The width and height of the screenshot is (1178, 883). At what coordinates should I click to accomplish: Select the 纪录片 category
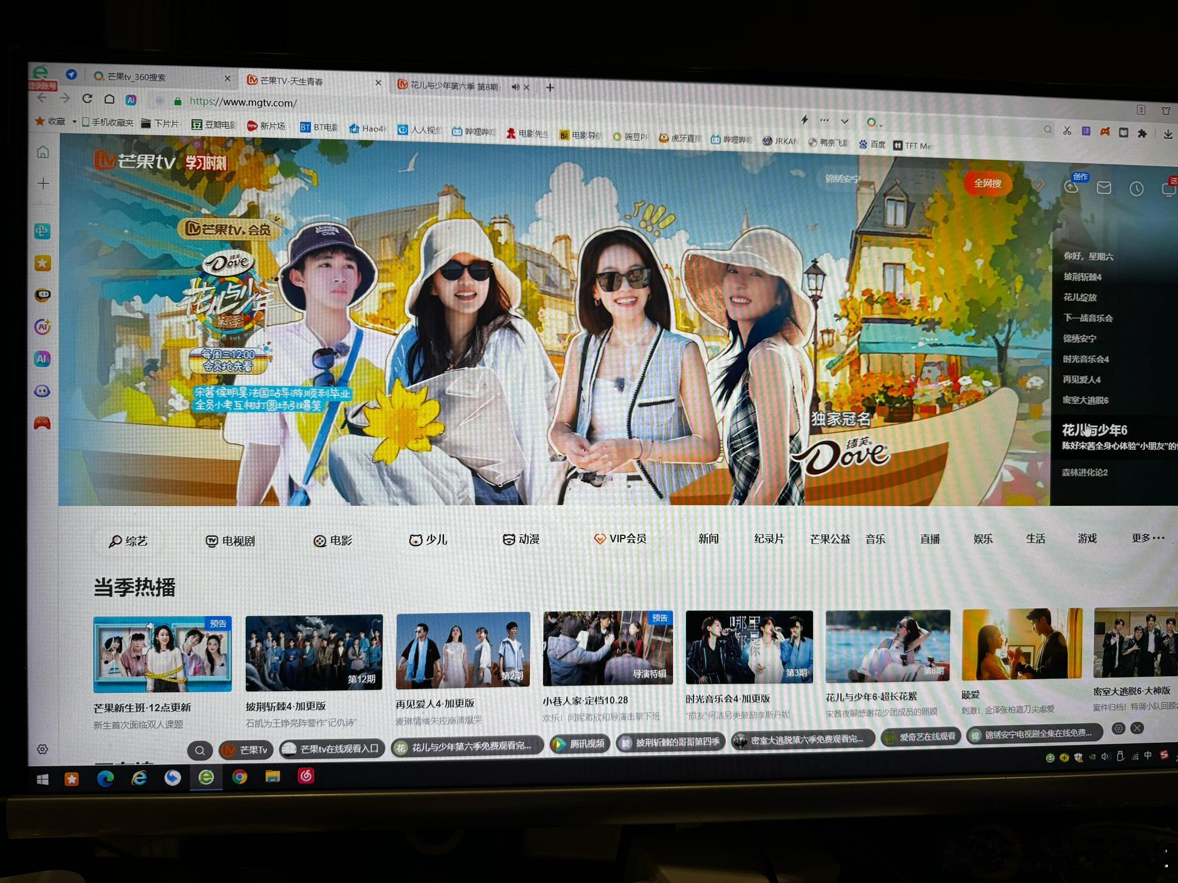[769, 539]
